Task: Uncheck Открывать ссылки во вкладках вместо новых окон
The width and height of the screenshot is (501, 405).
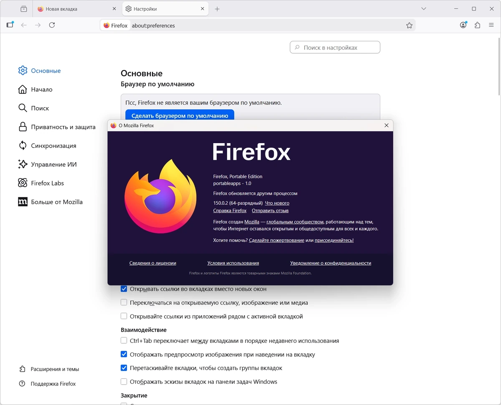Action: tap(124, 289)
